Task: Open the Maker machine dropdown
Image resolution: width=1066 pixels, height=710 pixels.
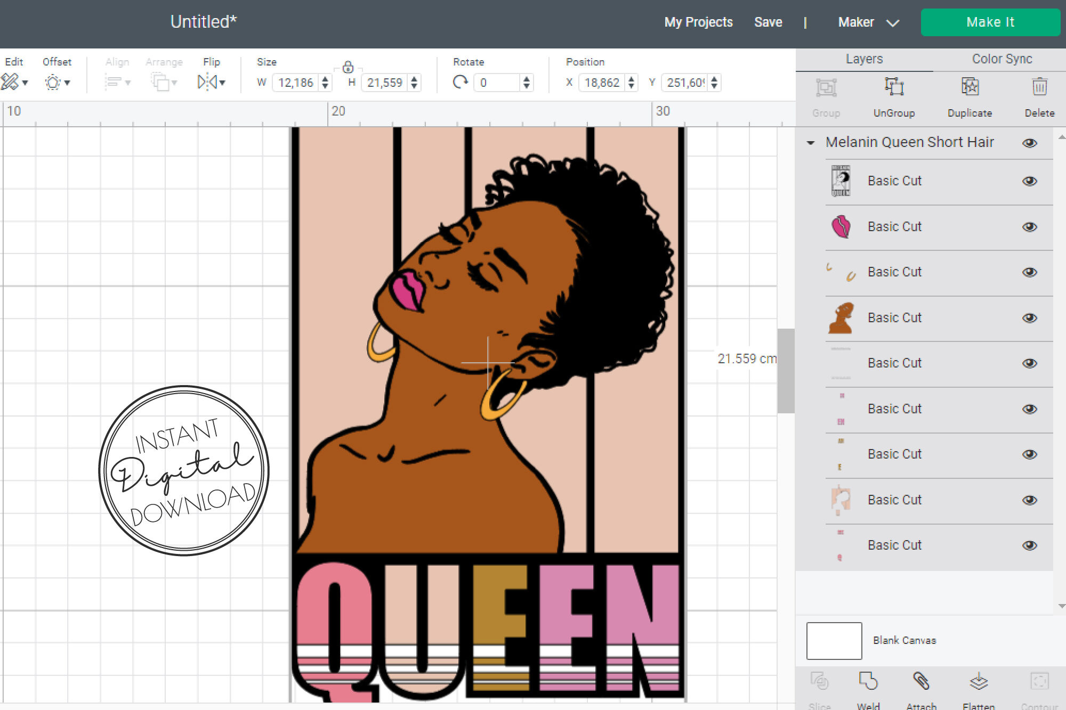Action: [x=868, y=22]
